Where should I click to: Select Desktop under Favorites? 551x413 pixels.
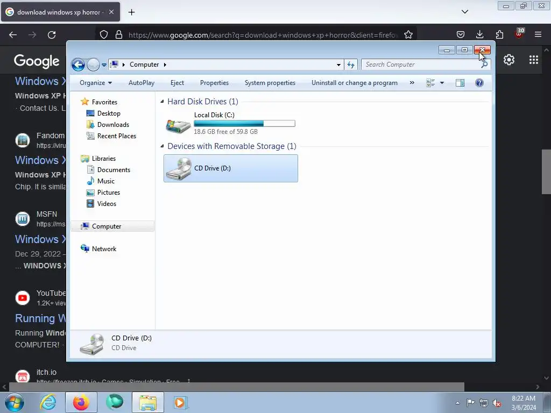(109, 113)
